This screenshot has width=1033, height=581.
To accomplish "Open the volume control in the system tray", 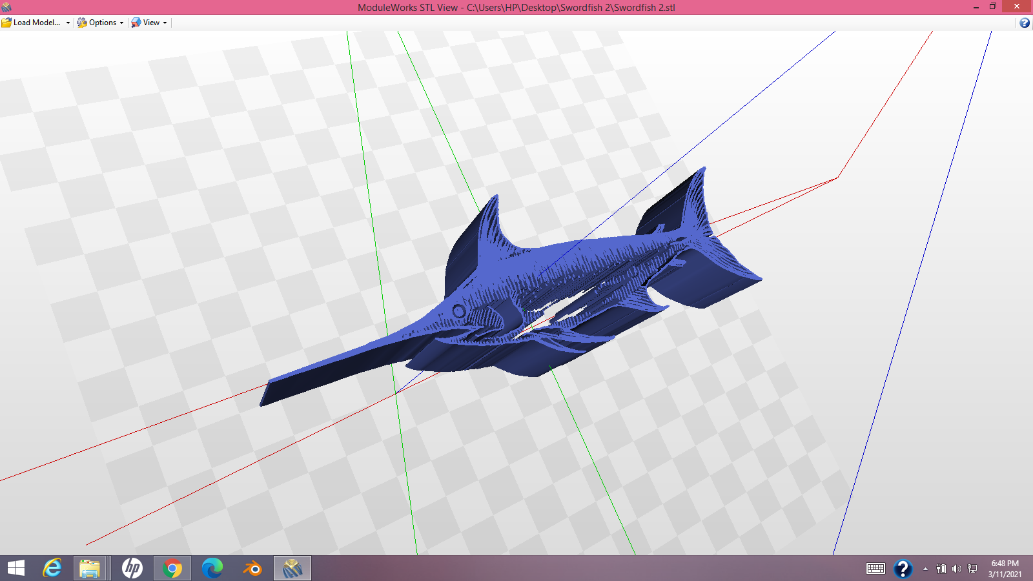I will (x=957, y=569).
